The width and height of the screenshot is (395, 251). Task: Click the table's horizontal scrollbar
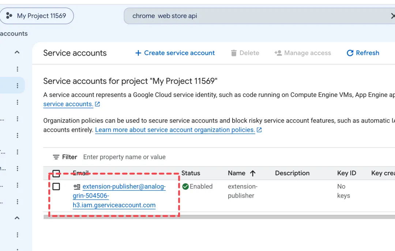click(219, 217)
